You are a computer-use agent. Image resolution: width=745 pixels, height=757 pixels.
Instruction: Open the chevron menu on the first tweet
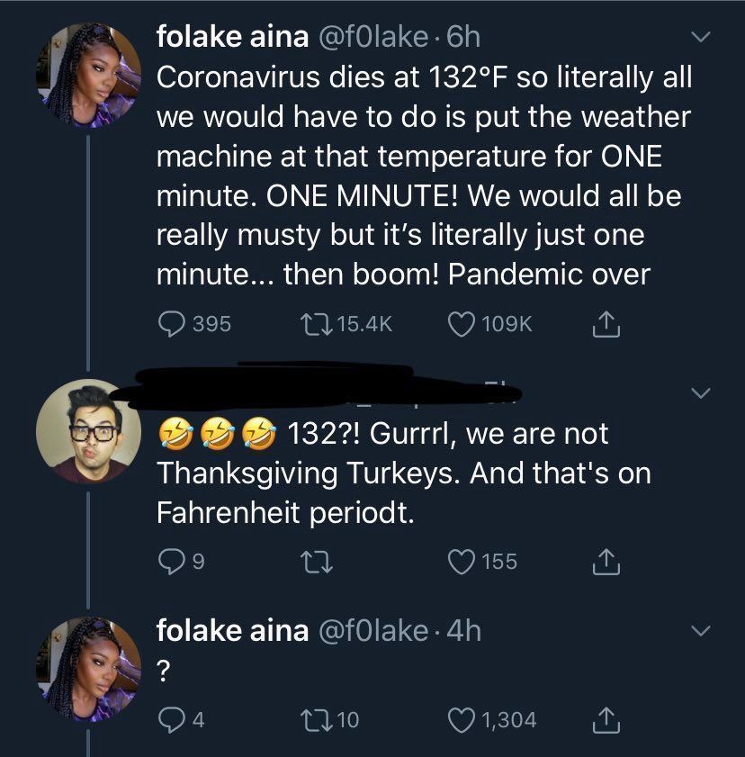click(701, 37)
